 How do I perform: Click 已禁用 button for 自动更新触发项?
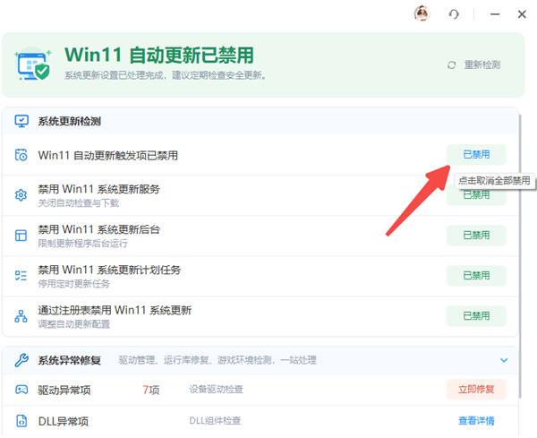[476, 155]
